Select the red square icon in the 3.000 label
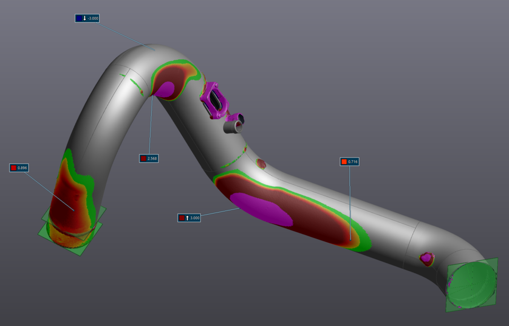The width and height of the screenshot is (509, 326). pos(182,217)
